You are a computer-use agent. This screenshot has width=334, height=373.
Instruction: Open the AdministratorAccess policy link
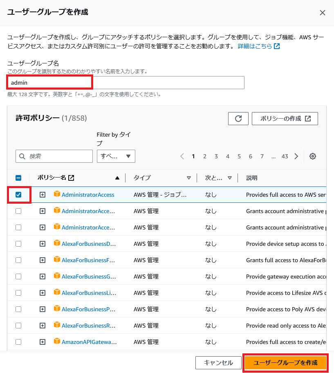pos(88,195)
